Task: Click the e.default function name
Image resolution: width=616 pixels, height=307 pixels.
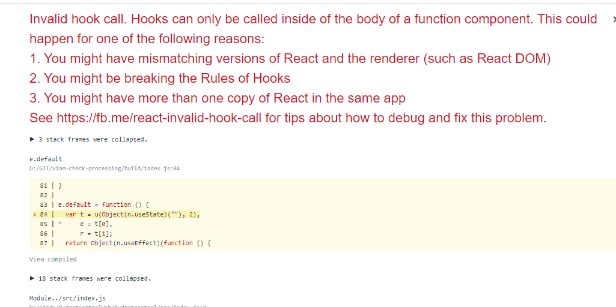Action: (46, 159)
